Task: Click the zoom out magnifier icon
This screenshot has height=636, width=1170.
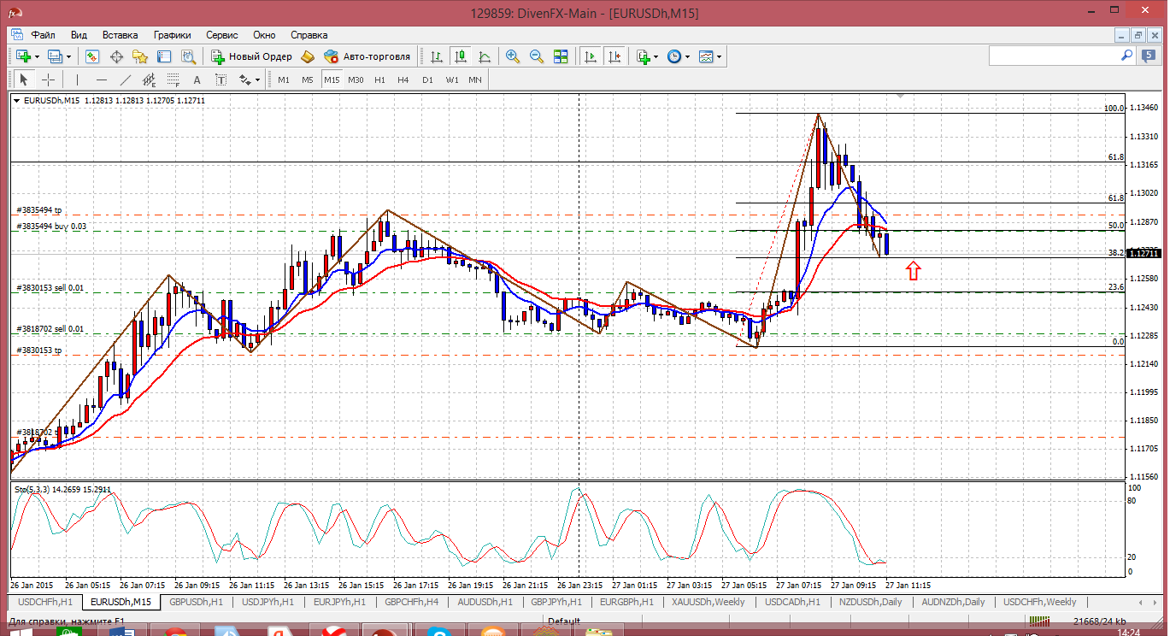Action: point(537,56)
